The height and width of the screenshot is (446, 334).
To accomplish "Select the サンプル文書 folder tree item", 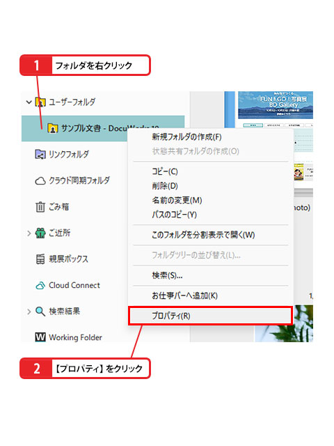I will point(103,128).
